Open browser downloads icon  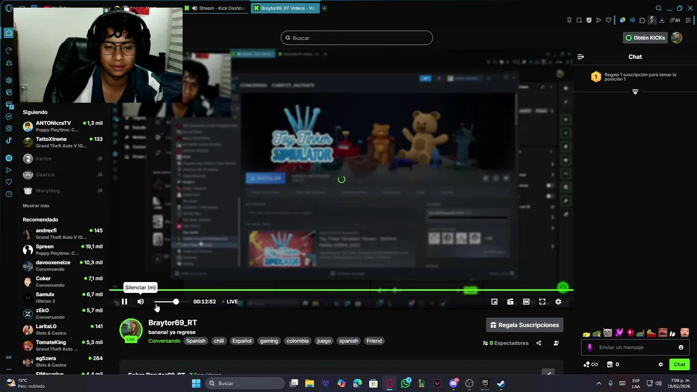pyautogui.click(x=662, y=20)
